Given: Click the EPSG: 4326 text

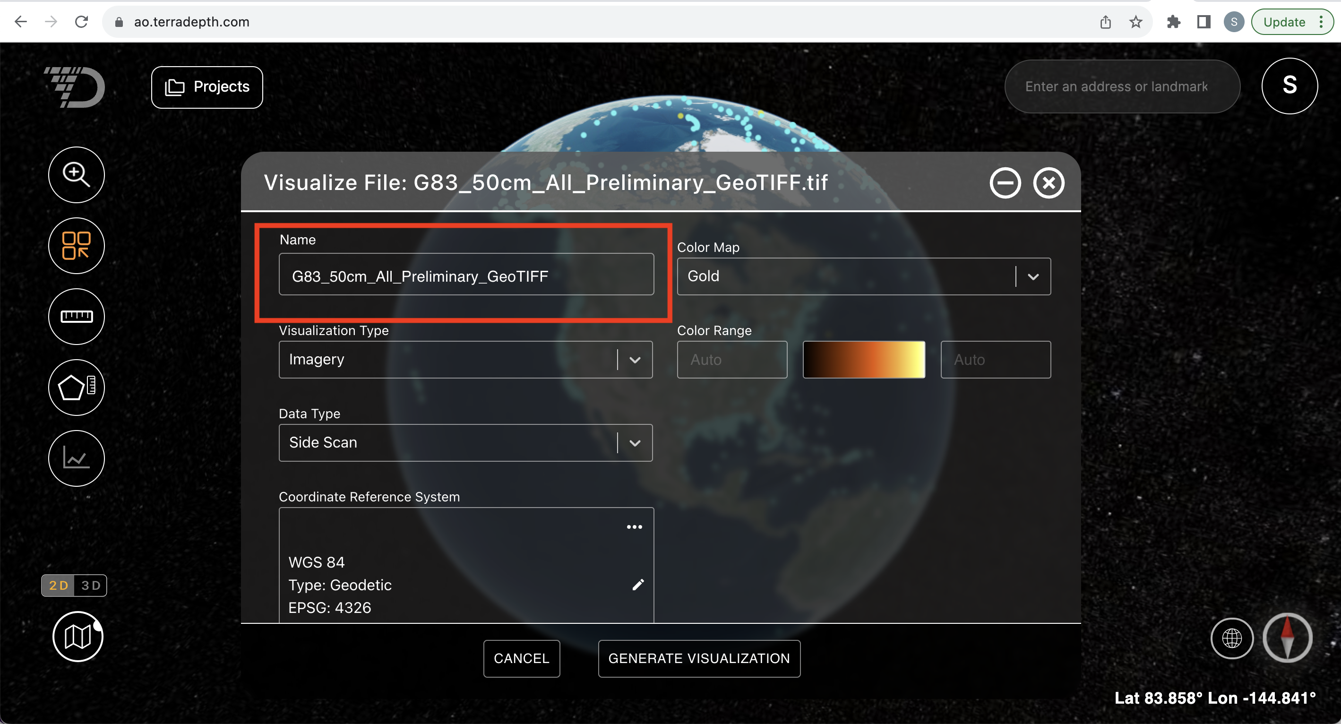Looking at the screenshot, I should coord(330,607).
